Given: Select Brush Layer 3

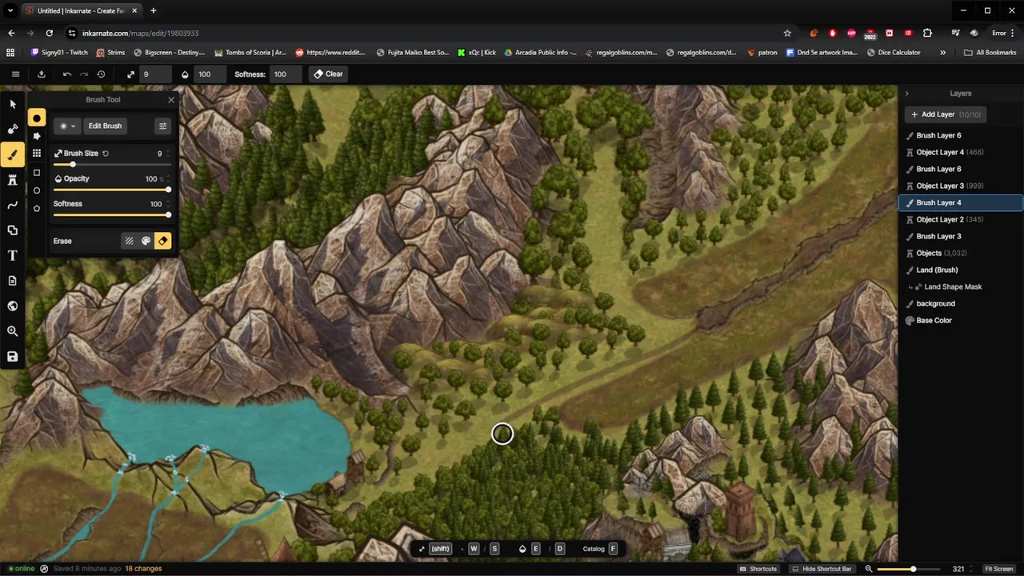Looking at the screenshot, I should [961, 236].
